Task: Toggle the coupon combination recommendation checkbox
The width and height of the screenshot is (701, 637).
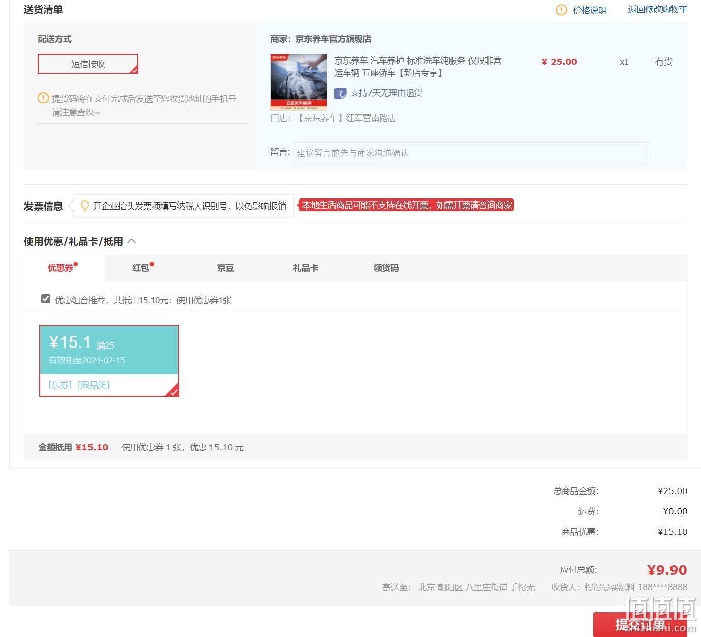Action: click(46, 299)
